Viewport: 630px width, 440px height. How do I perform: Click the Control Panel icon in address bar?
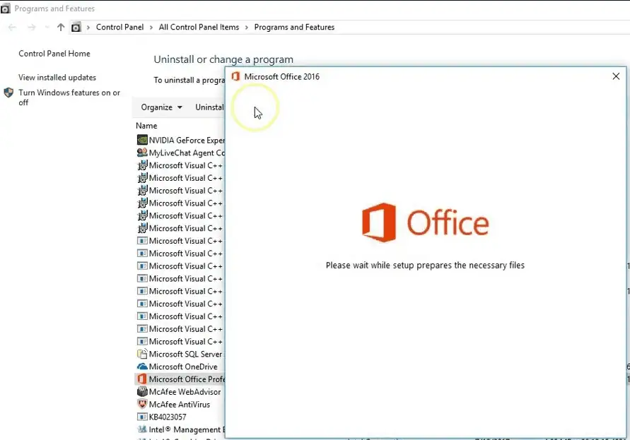(x=76, y=28)
